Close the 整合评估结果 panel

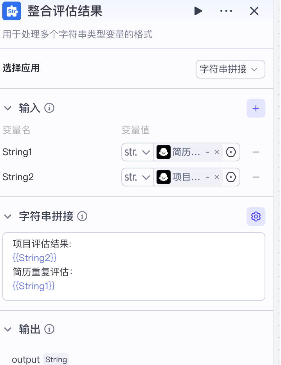(254, 11)
